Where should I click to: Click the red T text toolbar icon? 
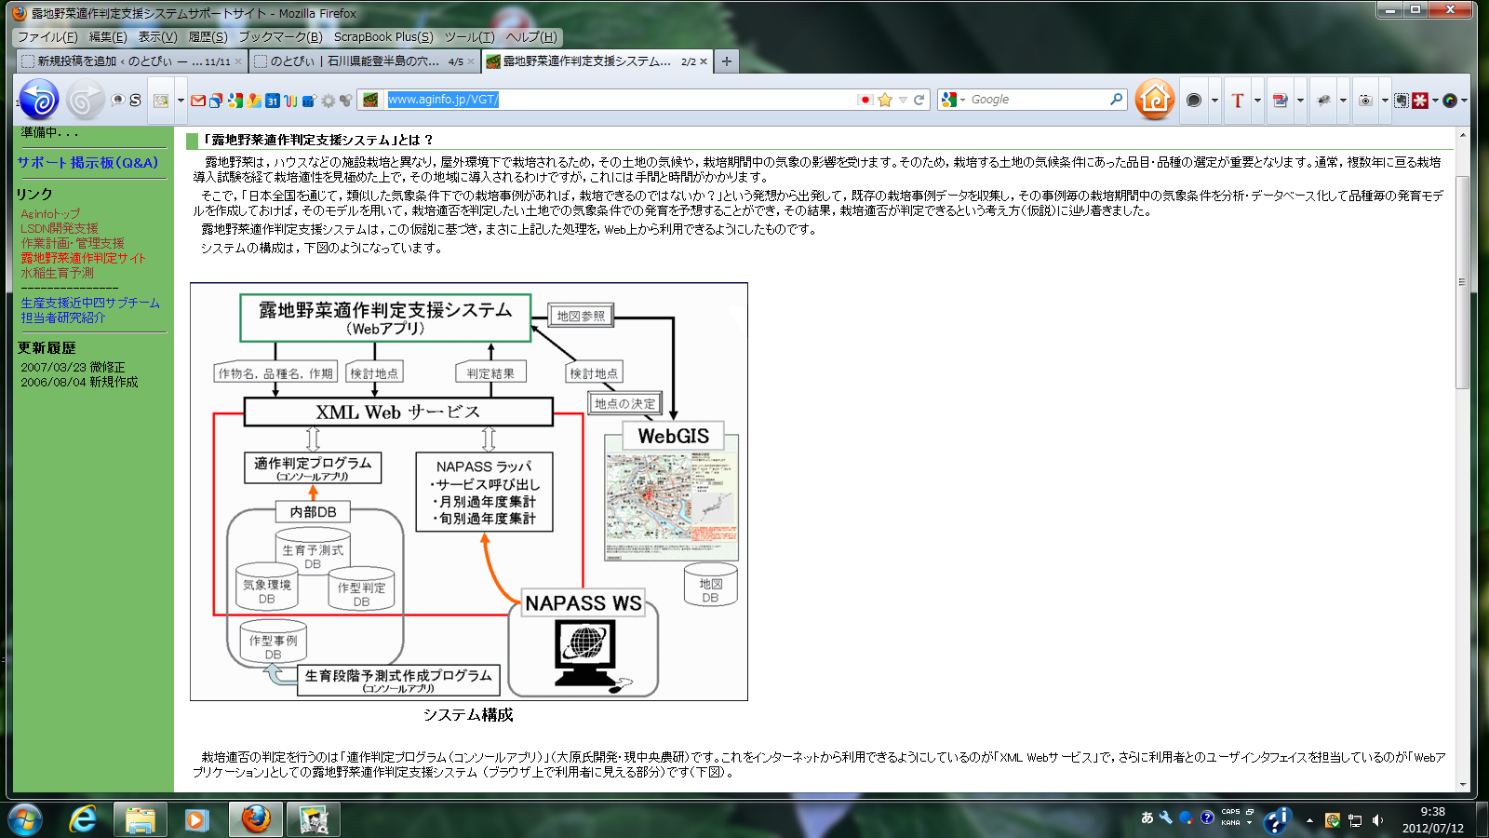(1237, 101)
